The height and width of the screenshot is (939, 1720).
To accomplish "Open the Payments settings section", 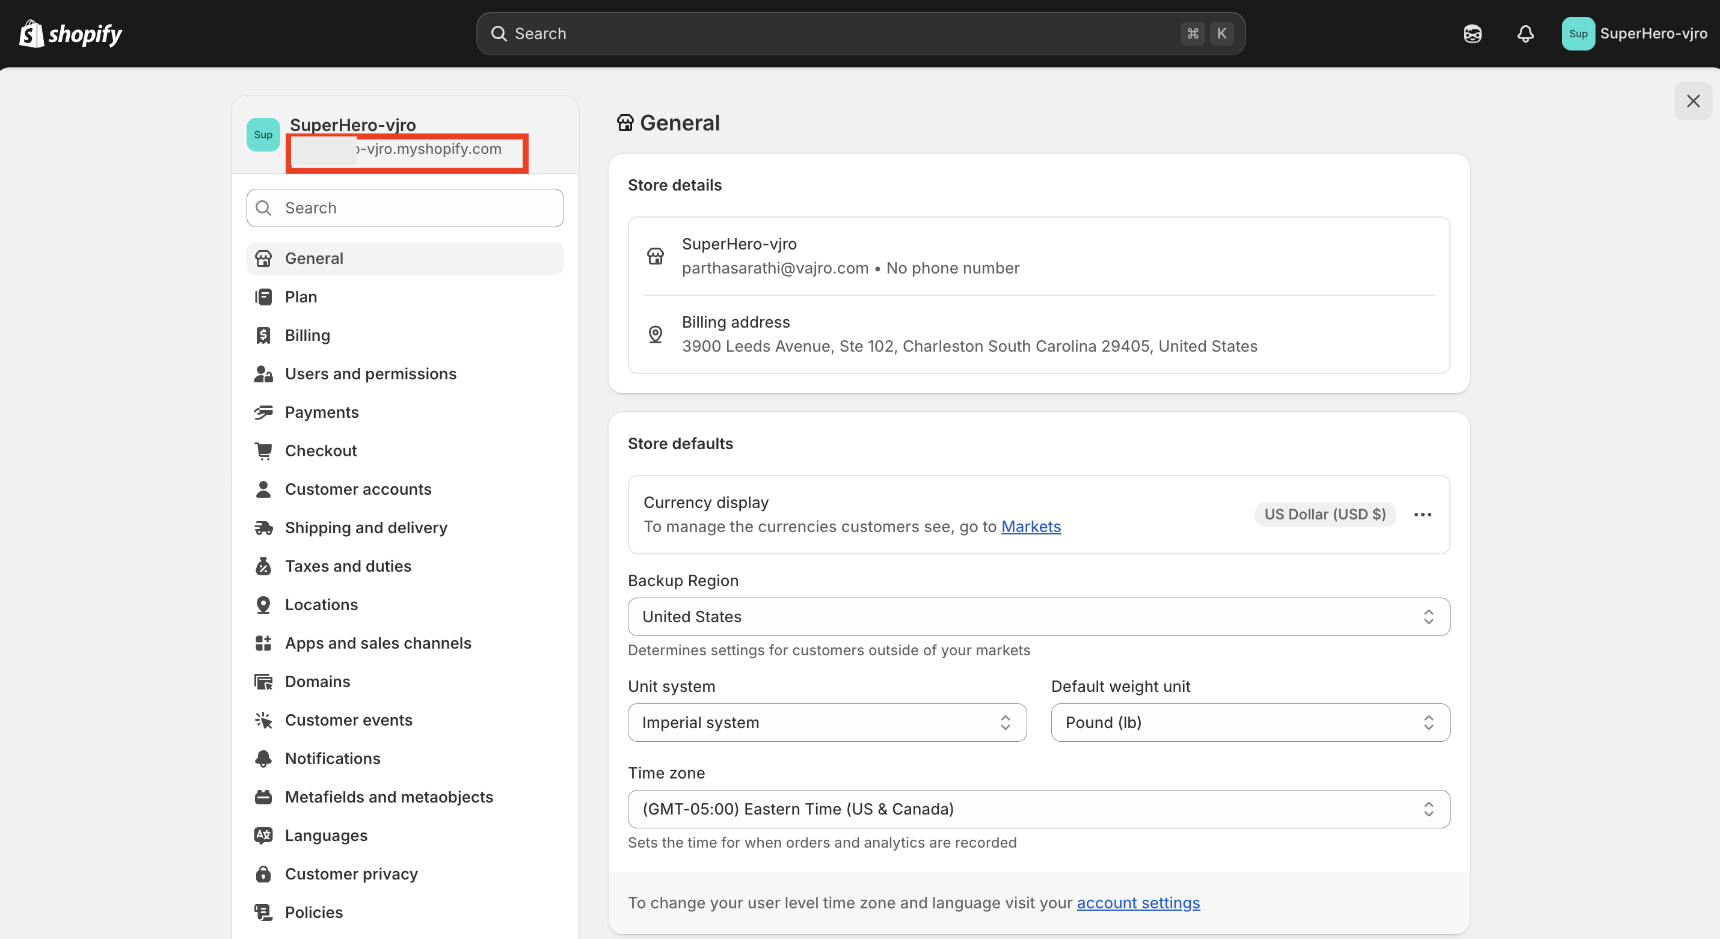I will [322, 412].
